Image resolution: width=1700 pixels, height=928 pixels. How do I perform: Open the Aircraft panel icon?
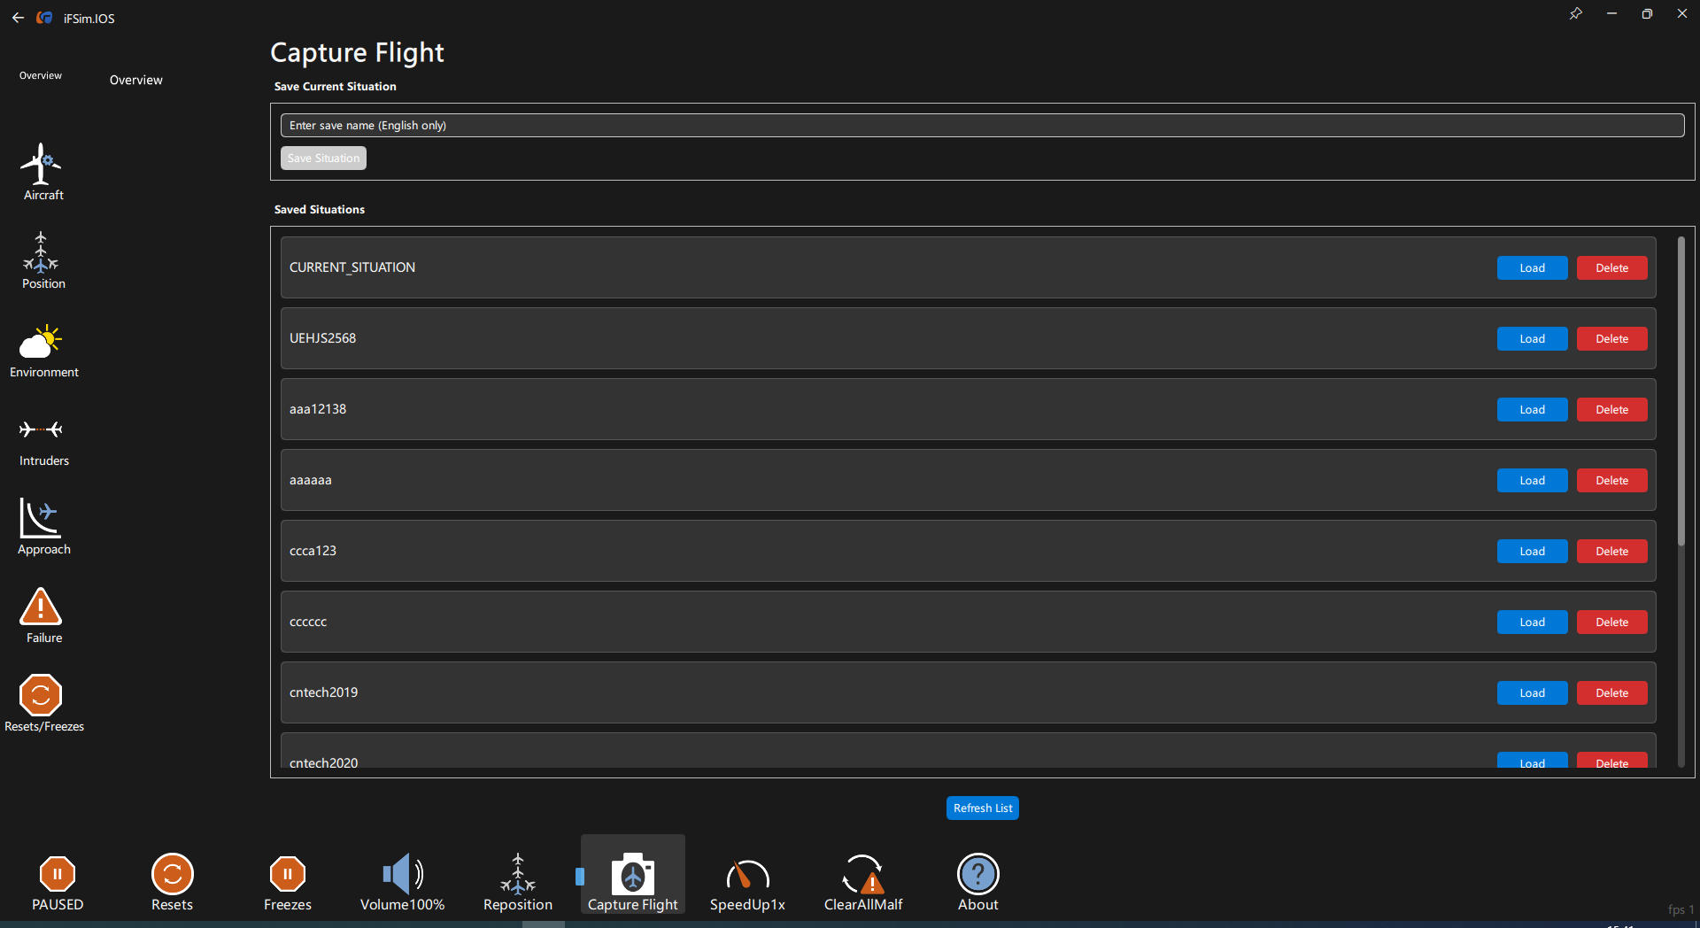click(x=42, y=166)
